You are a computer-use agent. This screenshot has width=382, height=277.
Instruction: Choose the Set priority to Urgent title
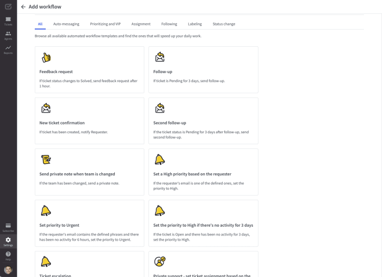59,226
